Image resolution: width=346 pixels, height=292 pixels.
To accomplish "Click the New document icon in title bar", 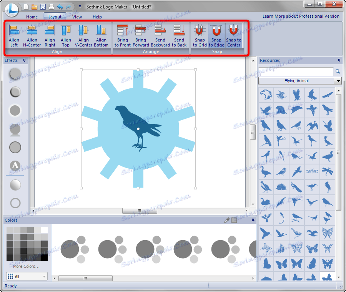I will tap(26, 7).
